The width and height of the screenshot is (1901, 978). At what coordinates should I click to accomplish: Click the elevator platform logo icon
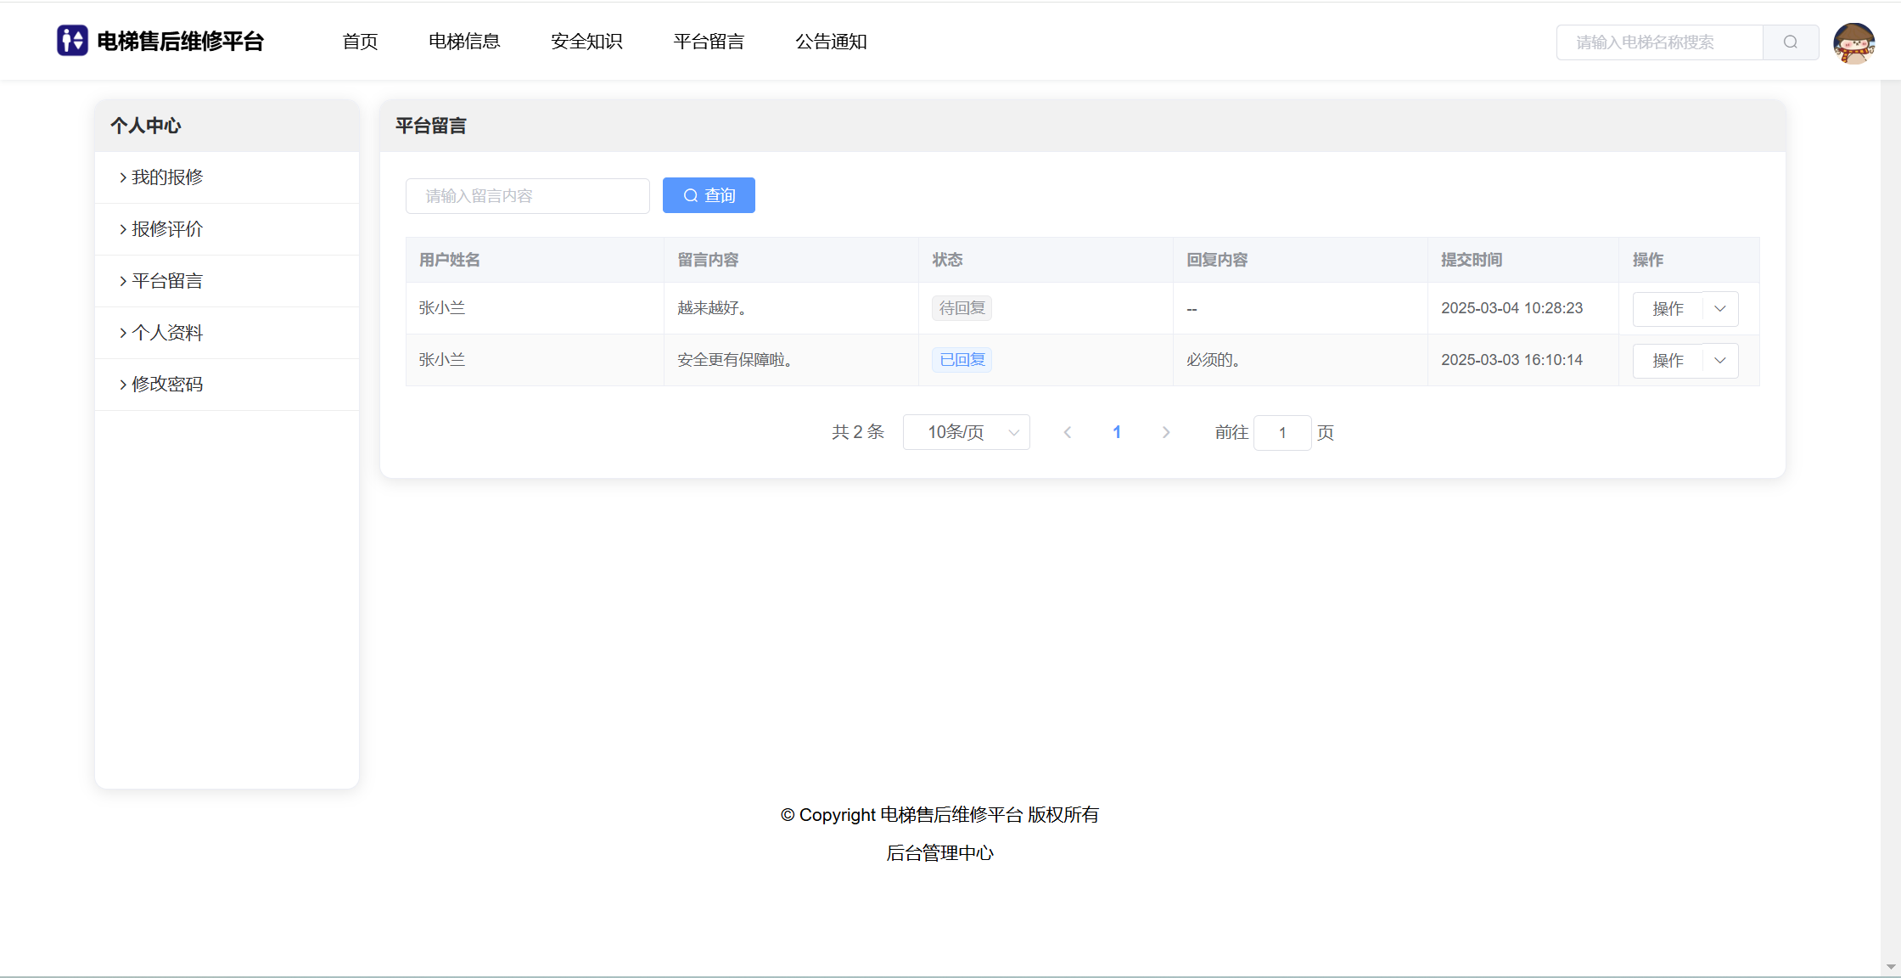coord(72,41)
